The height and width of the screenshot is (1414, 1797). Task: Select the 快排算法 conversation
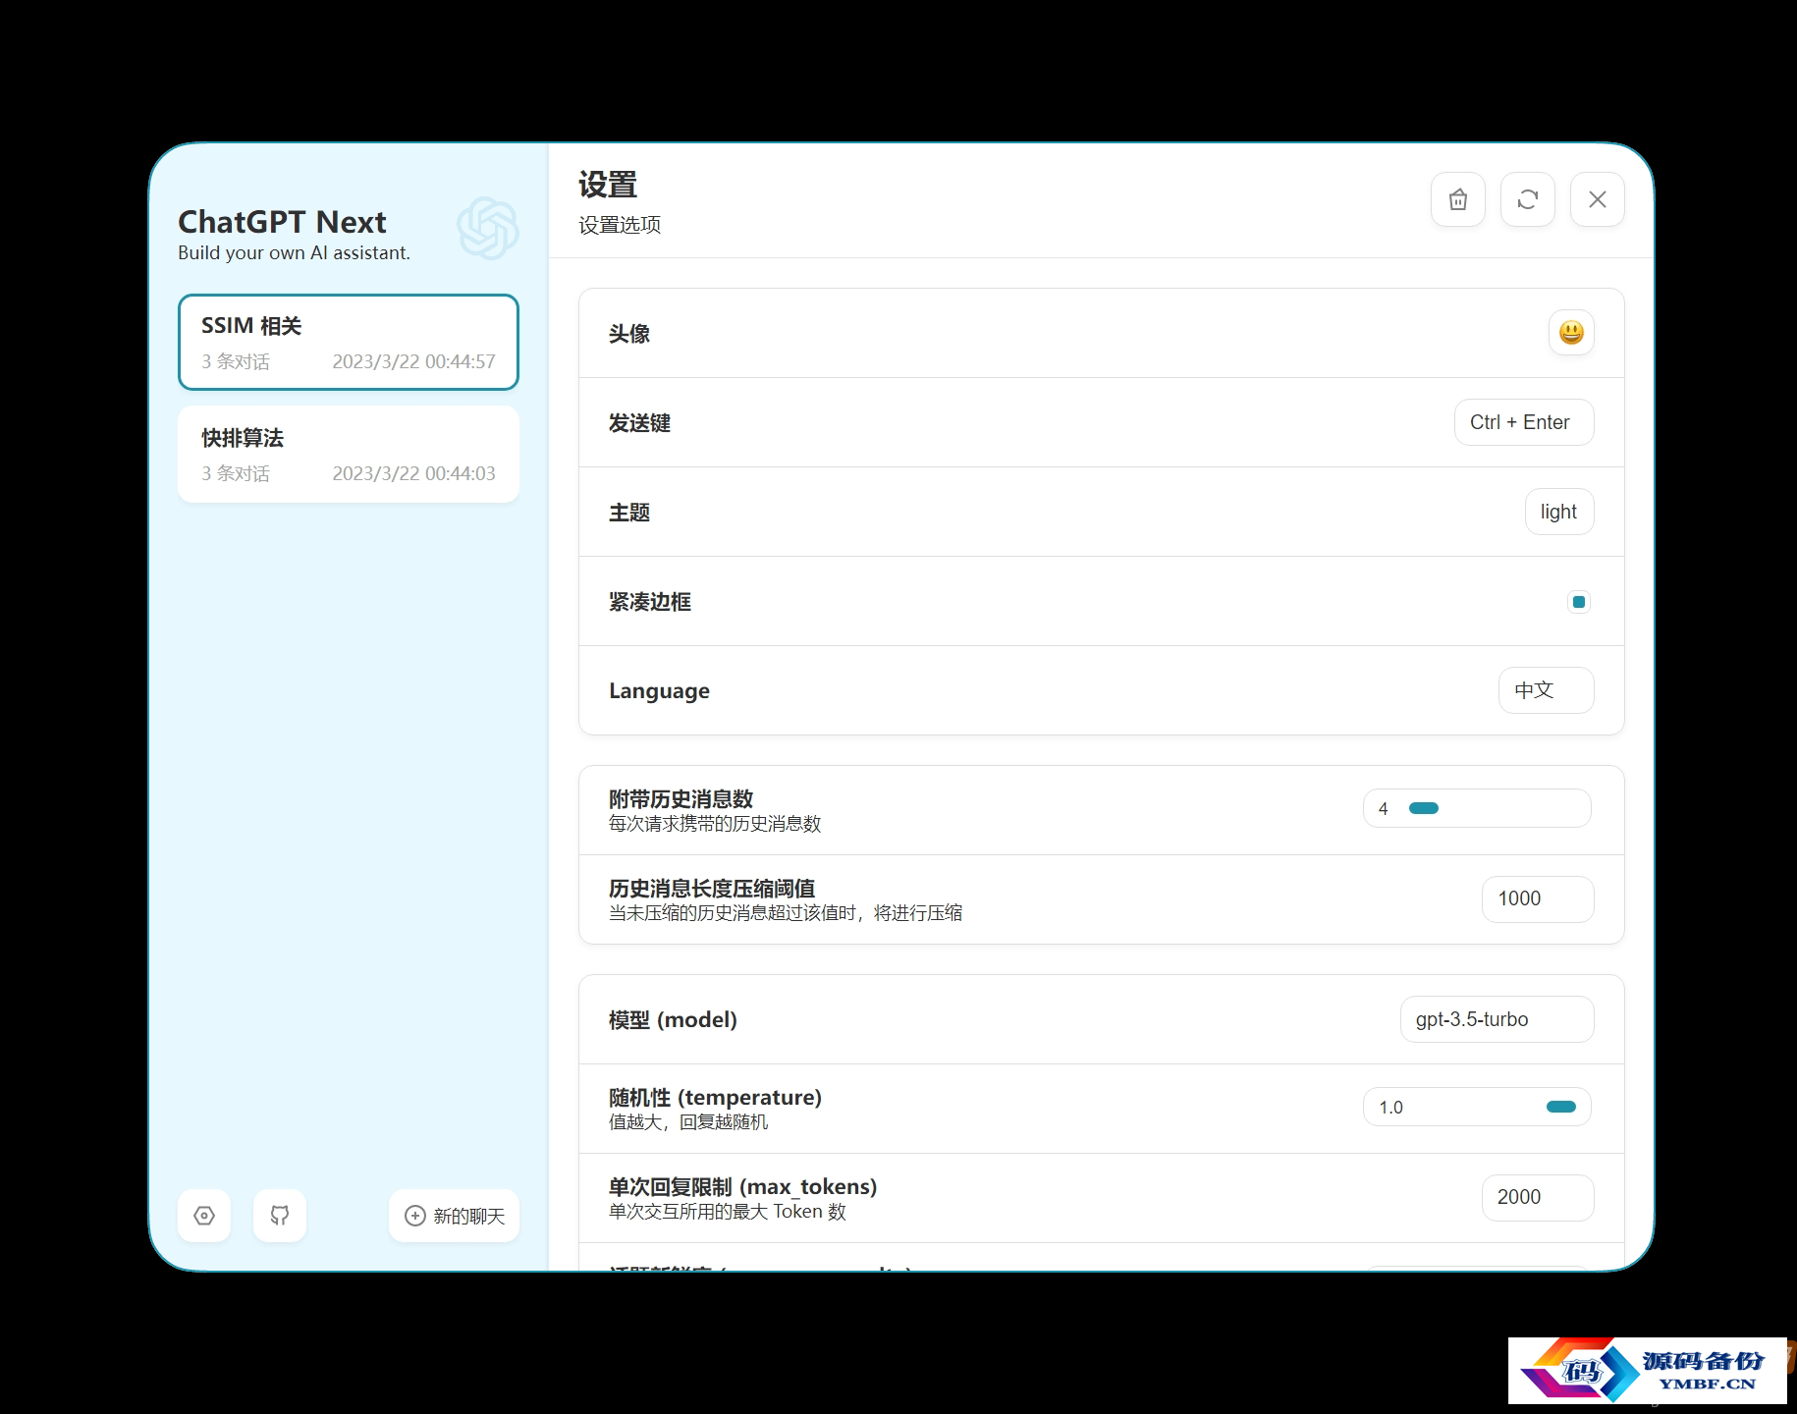click(349, 455)
